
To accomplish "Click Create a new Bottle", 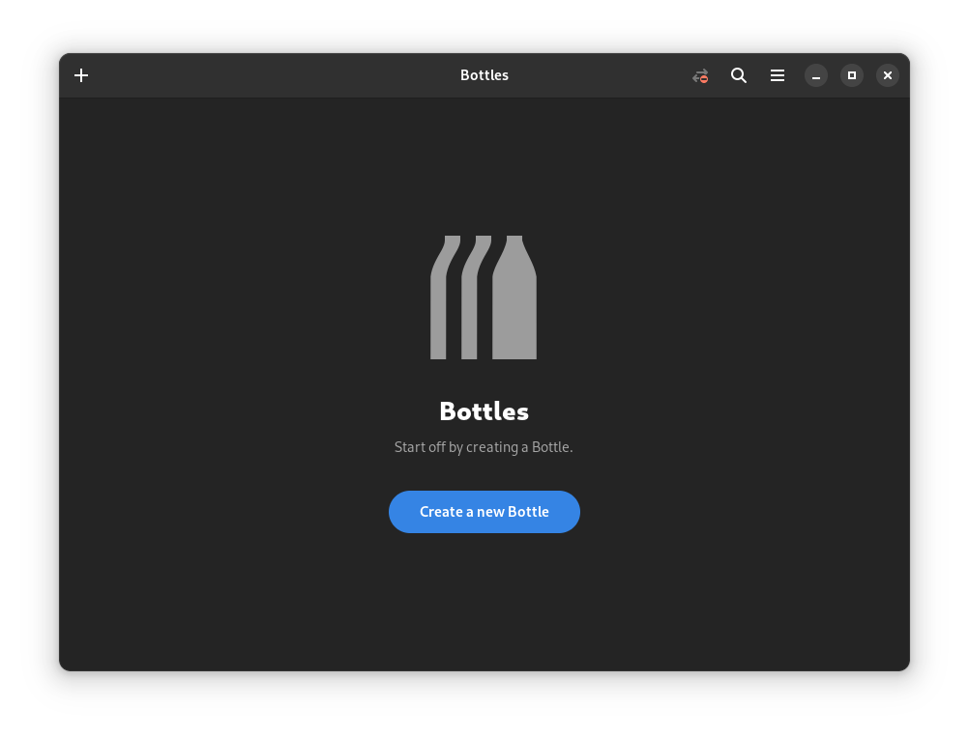I will [484, 511].
